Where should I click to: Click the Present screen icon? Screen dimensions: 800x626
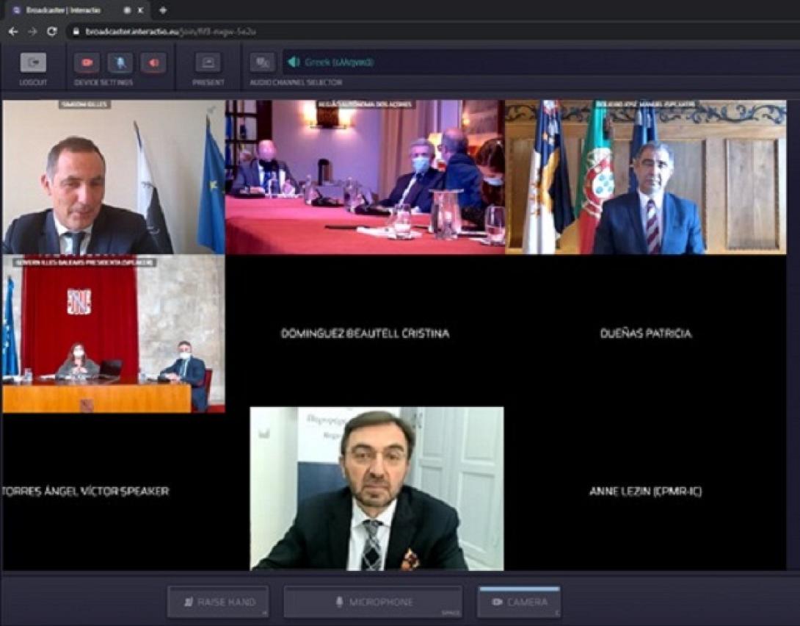coord(208,63)
